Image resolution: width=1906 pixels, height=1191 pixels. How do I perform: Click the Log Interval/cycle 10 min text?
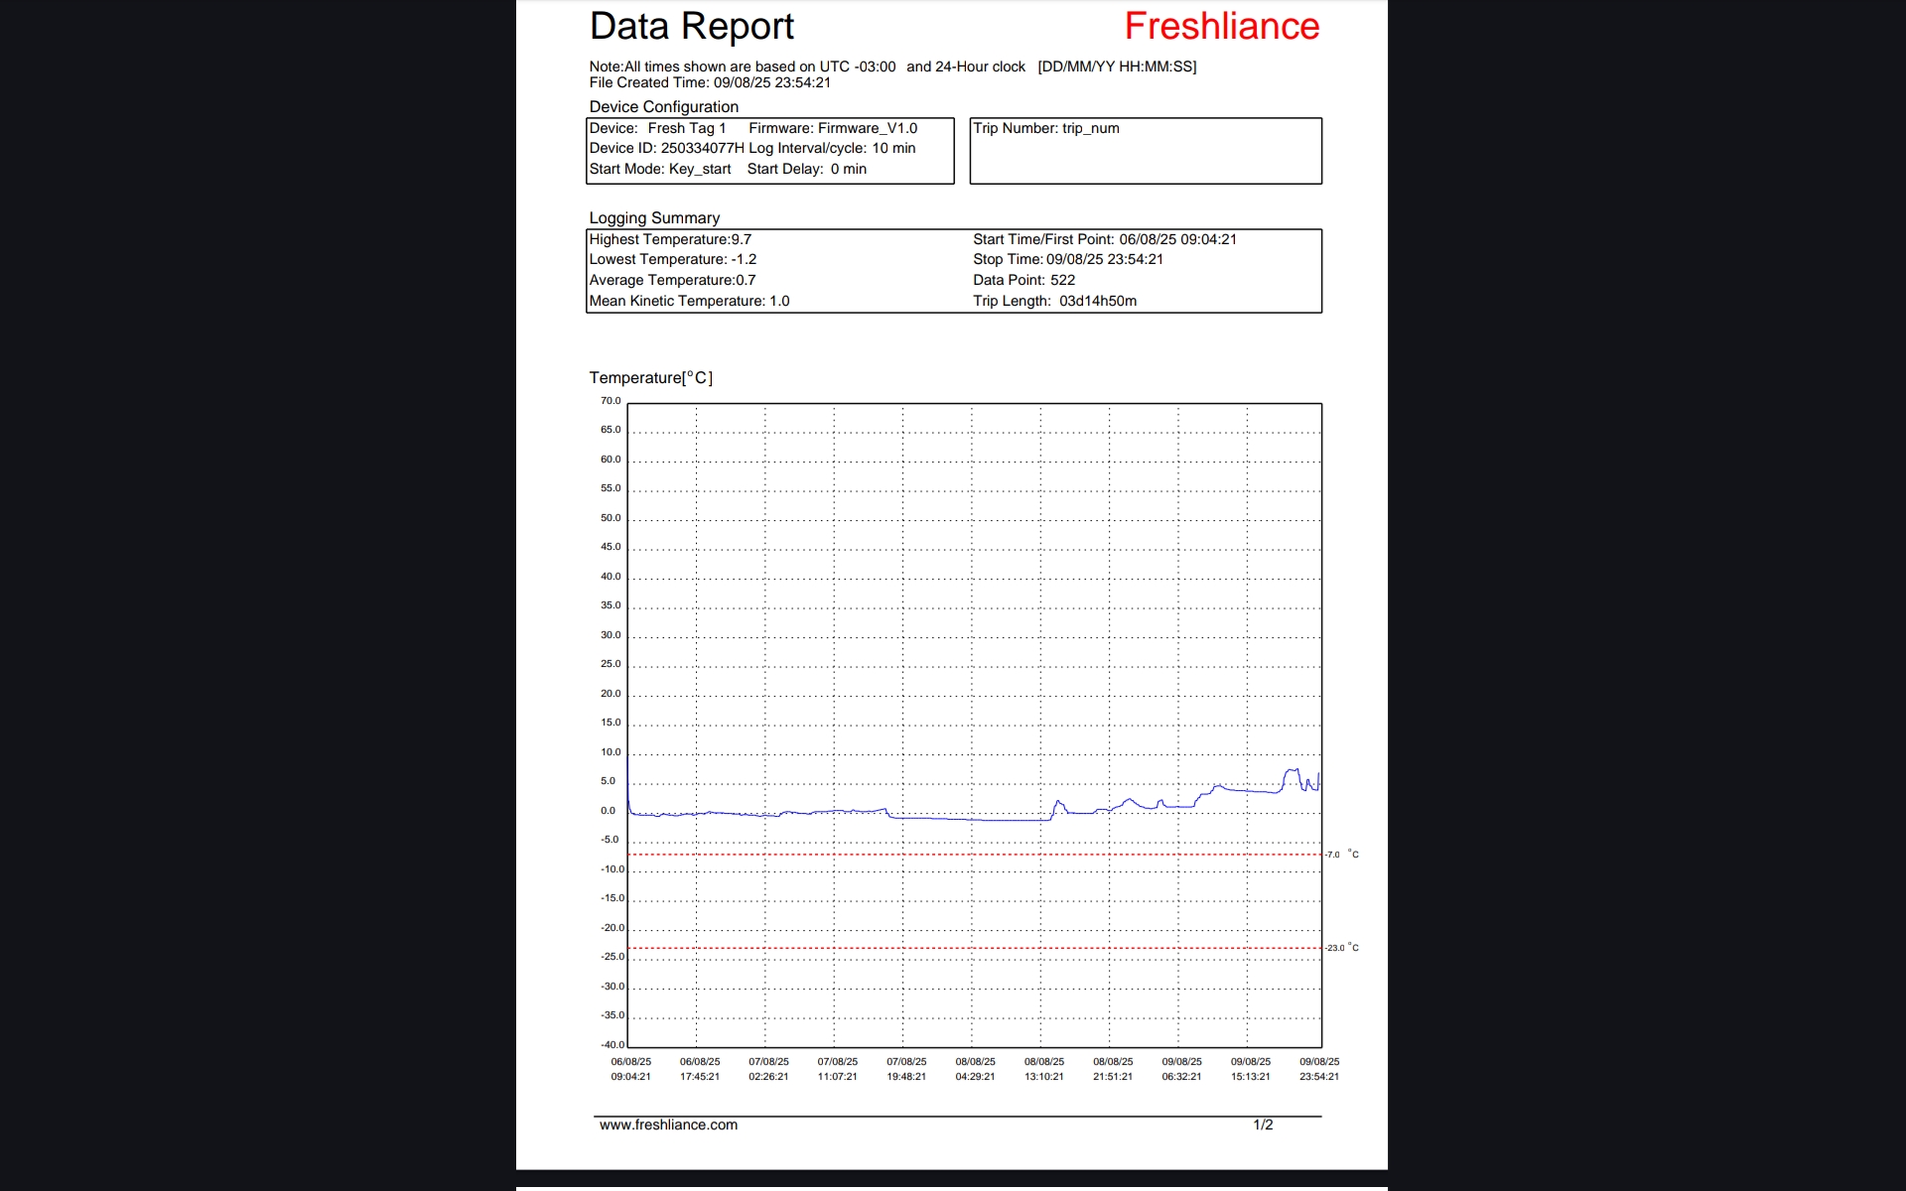(x=832, y=148)
